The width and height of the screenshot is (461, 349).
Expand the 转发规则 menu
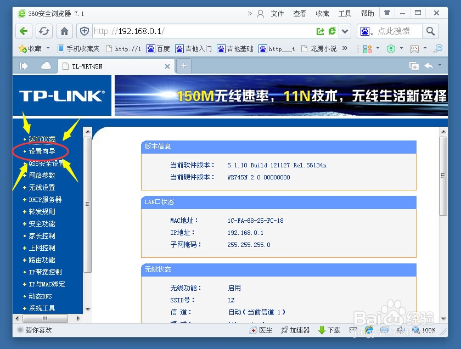click(42, 211)
